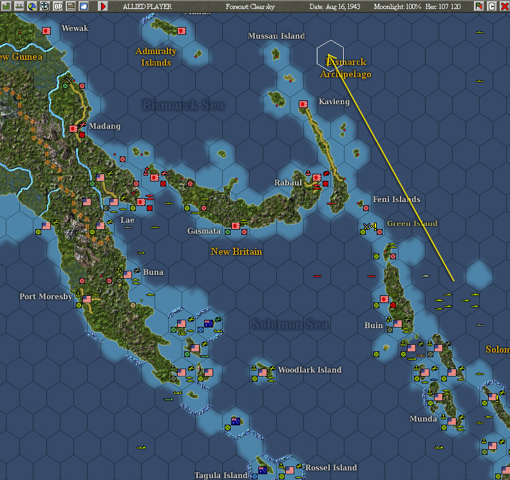510x480 pixels.
Task: Open the list icon left of the cloud
Action: 71,6
